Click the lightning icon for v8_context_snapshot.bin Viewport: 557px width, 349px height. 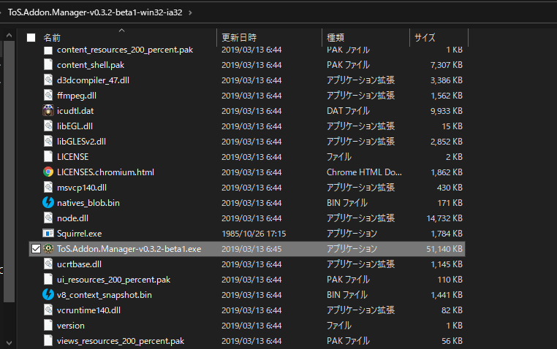[x=48, y=294]
